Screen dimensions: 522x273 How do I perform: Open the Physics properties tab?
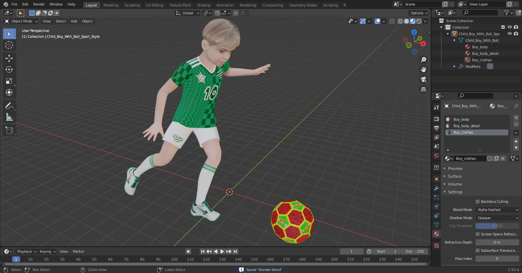[437, 206]
